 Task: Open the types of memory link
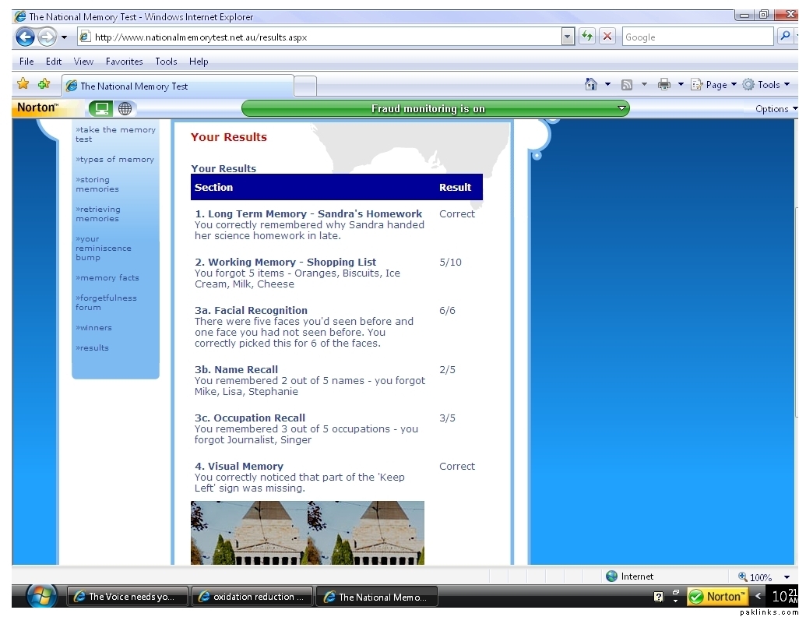[x=115, y=159]
